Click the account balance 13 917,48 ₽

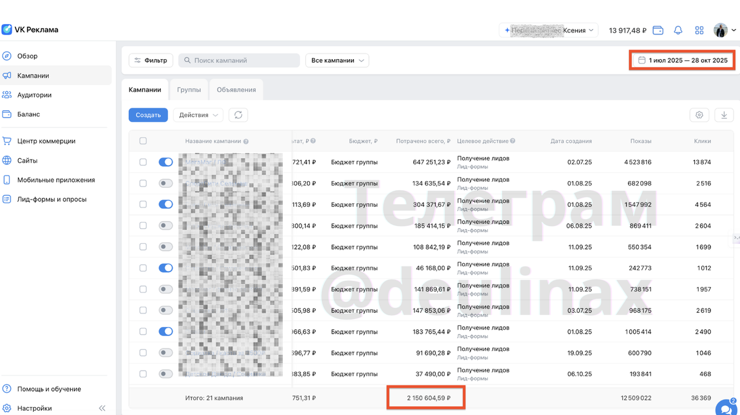click(627, 30)
